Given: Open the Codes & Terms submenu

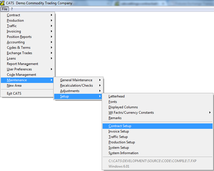Looking at the screenshot, I should (x=28, y=48).
